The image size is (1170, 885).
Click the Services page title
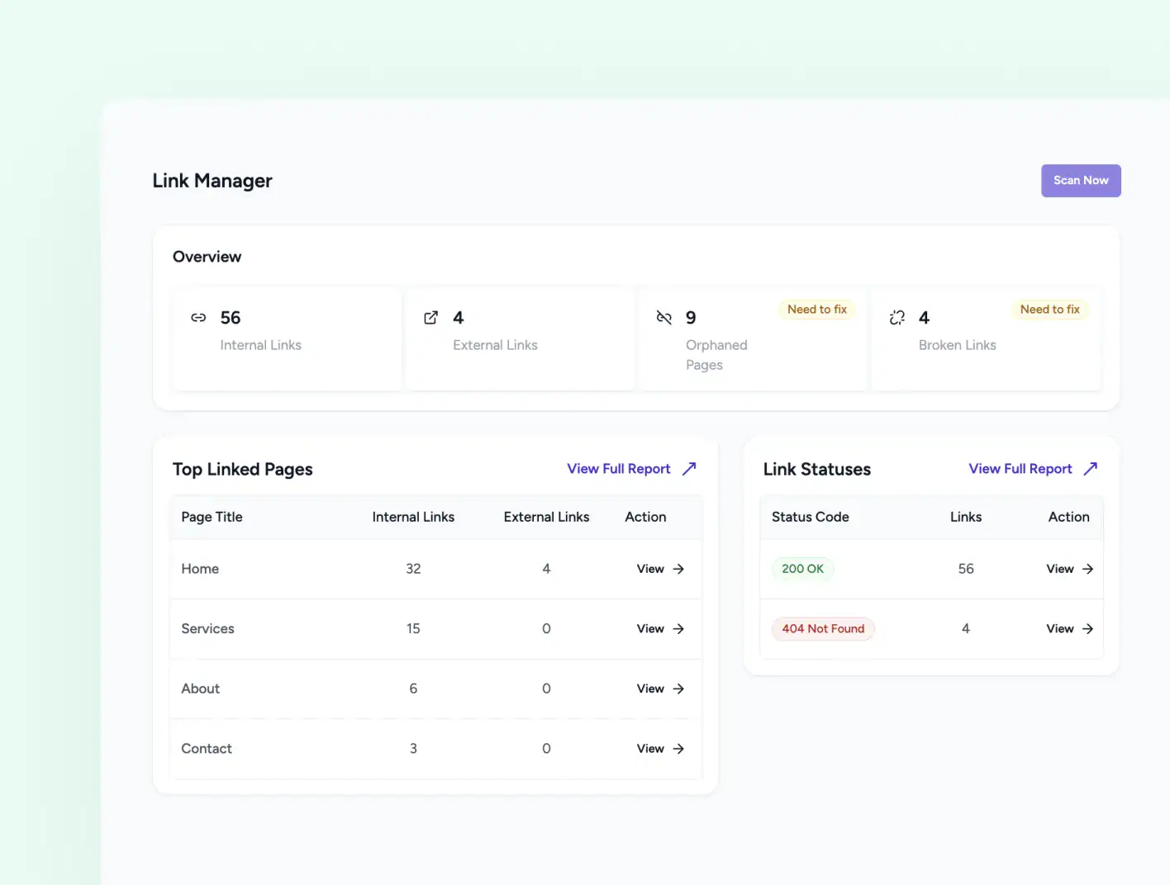point(207,629)
